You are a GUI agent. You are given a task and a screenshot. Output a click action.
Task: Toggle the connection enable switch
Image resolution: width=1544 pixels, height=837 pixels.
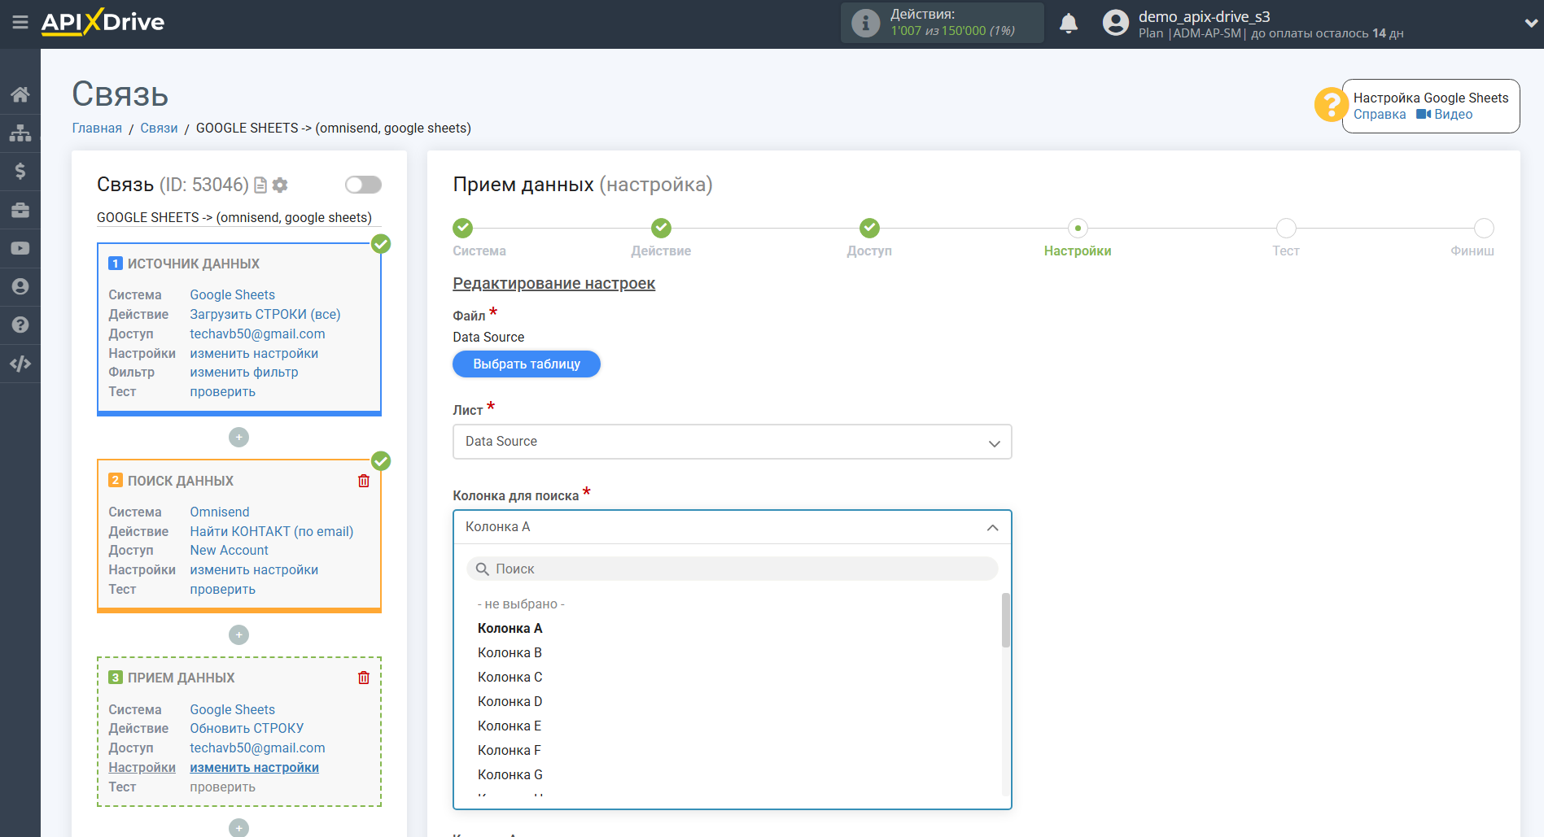point(363,185)
